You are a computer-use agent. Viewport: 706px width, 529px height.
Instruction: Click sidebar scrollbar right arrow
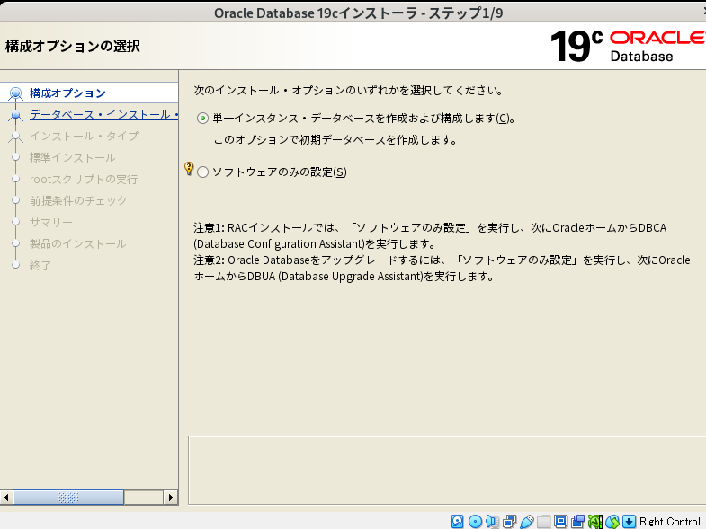(171, 498)
